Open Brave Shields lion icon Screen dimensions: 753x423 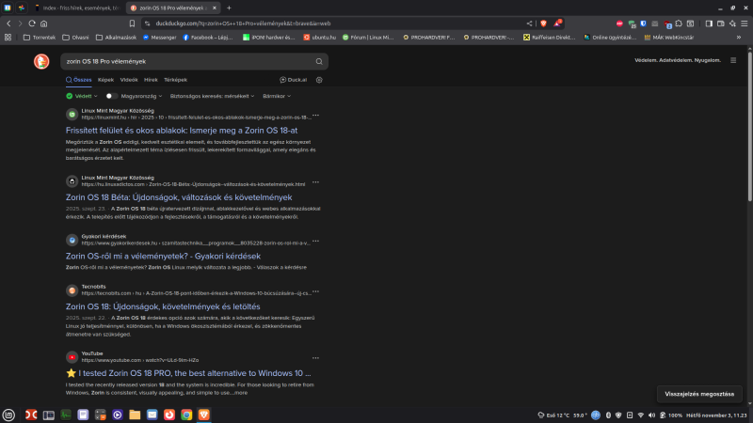(x=544, y=23)
